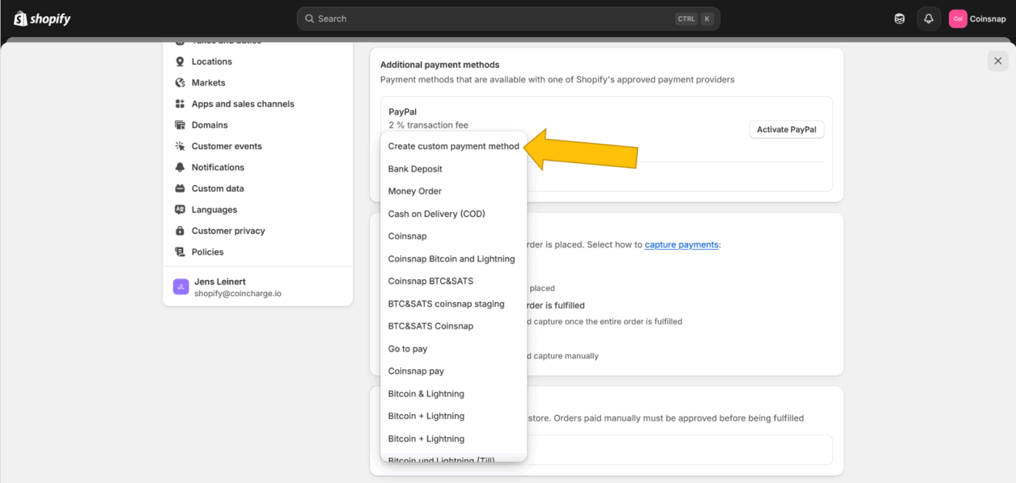Open the Coinsnap store account menu

tap(978, 19)
